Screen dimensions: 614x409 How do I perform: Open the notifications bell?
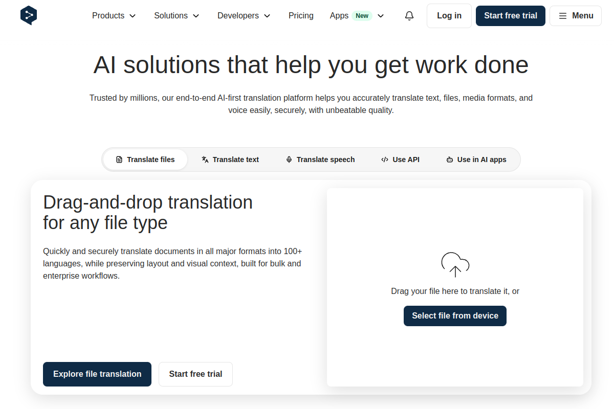pos(409,16)
